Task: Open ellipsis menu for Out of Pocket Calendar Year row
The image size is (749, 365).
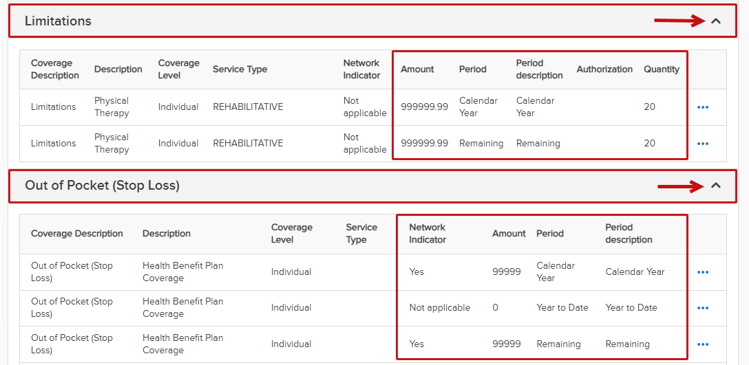Action: [x=703, y=272]
